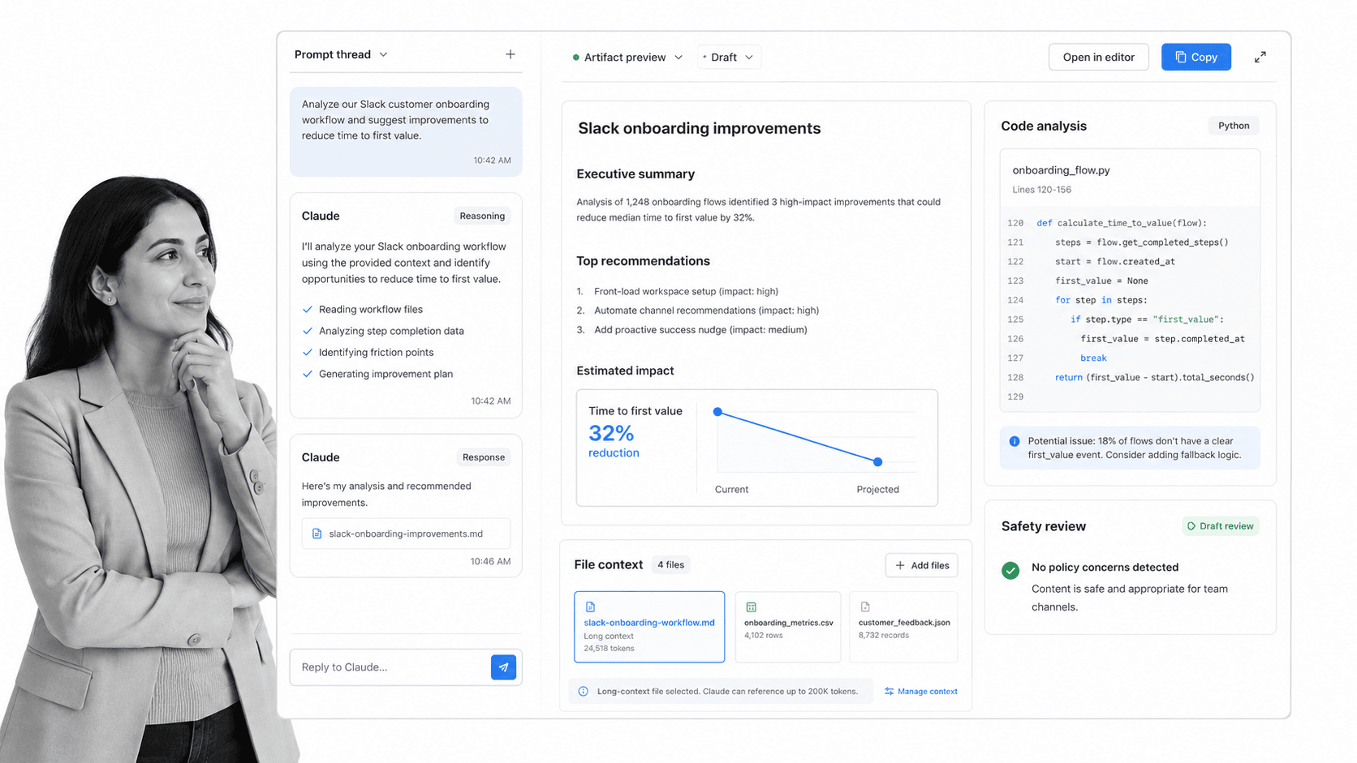Select the customer_feedback.json file card
1357x763 pixels.
pos(903,627)
